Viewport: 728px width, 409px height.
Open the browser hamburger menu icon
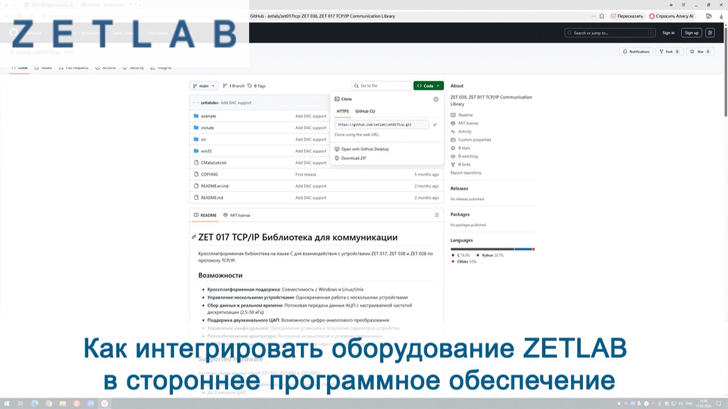point(685,5)
